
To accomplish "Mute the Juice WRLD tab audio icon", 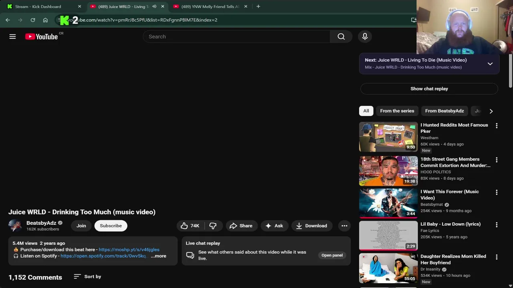I will click(x=154, y=6).
